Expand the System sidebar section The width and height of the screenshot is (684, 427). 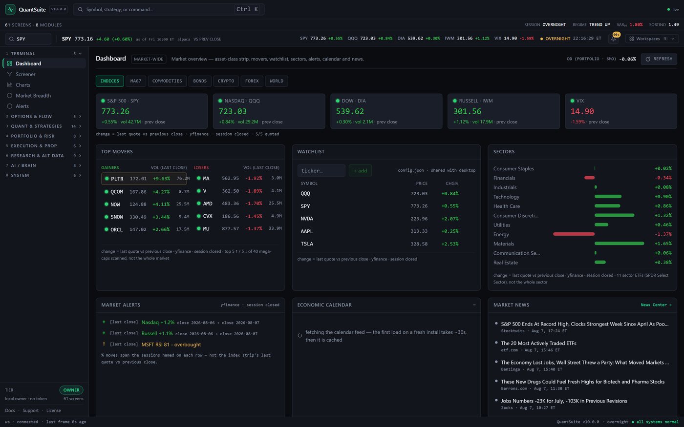click(x=80, y=175)
